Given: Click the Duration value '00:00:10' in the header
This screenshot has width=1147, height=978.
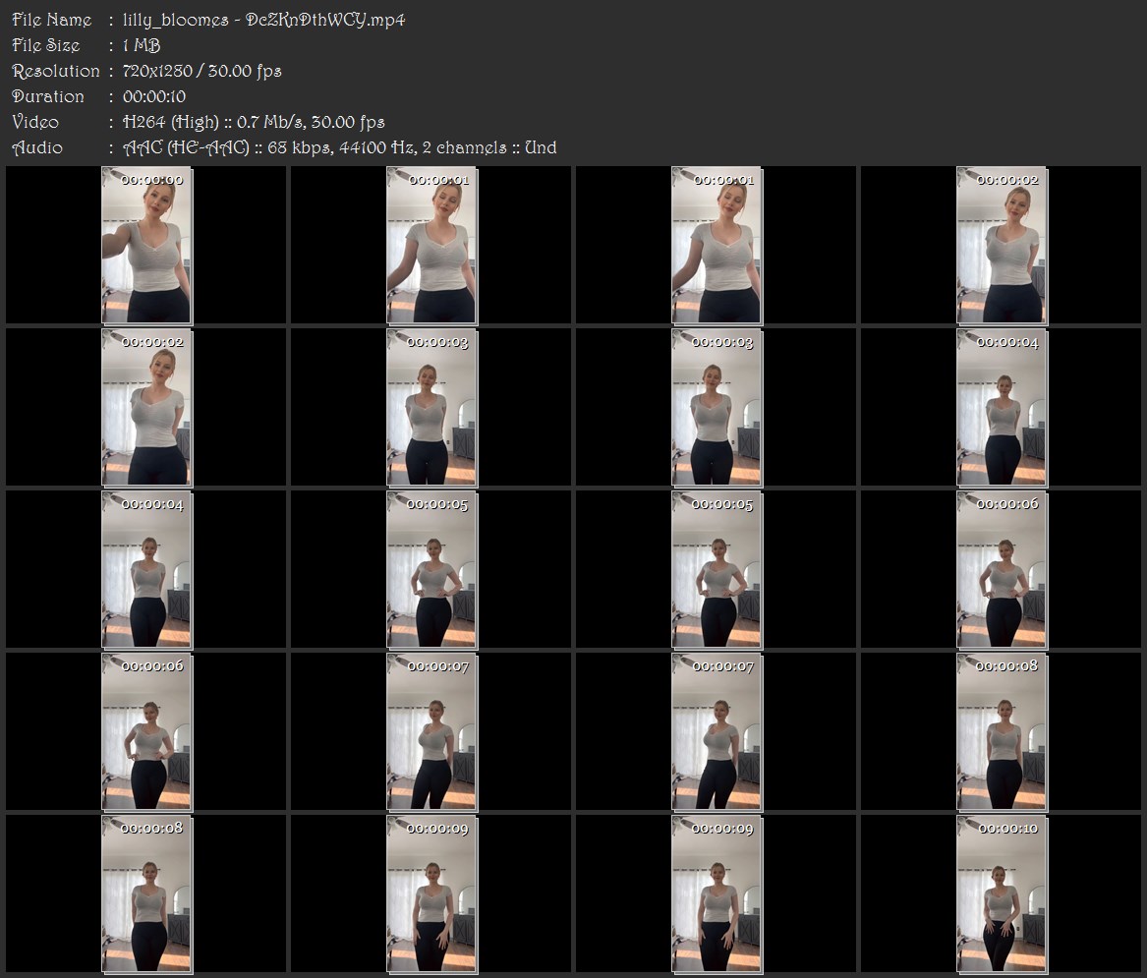Looking at the screenshot, I should [154, 96].
